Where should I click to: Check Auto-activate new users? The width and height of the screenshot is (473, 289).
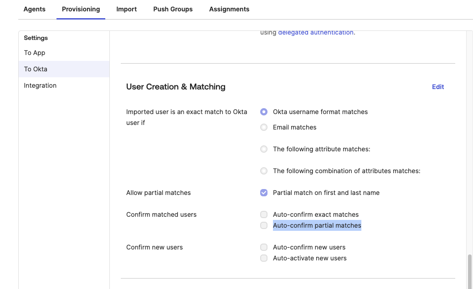click(x=264, y=258)
